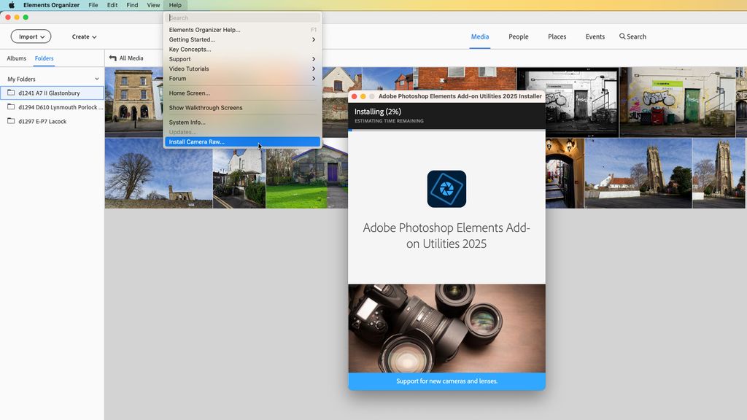
Task: Switch to the Places view
Action: pos(557,36)
